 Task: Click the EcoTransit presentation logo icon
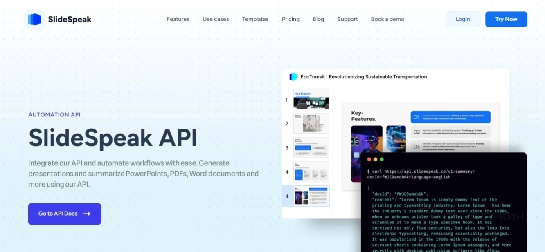tap(293, 76)
